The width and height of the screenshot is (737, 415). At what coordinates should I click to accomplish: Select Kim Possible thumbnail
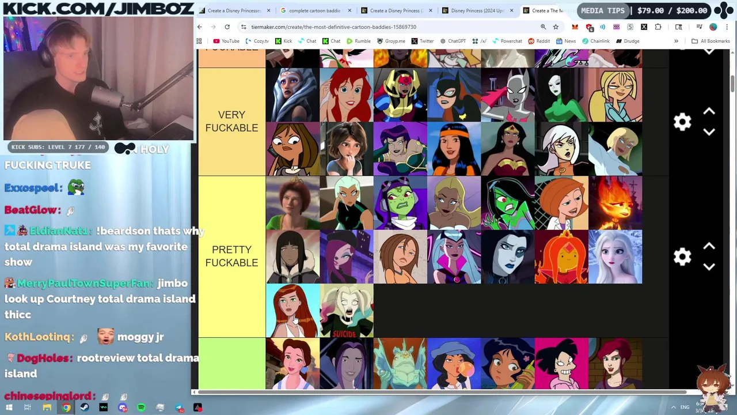click(x=561, y=203)
